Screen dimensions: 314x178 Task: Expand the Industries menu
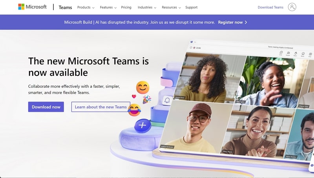click(x=147, y=7)
